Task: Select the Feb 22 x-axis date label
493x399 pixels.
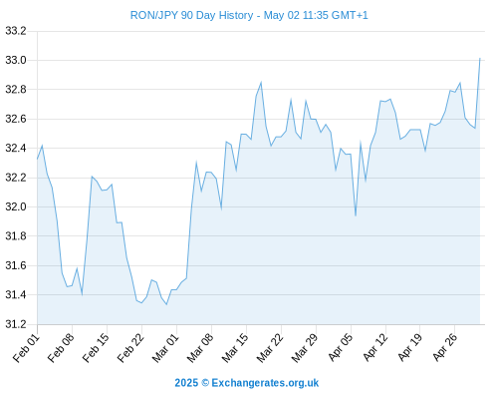Action: (x=130, y=347)
